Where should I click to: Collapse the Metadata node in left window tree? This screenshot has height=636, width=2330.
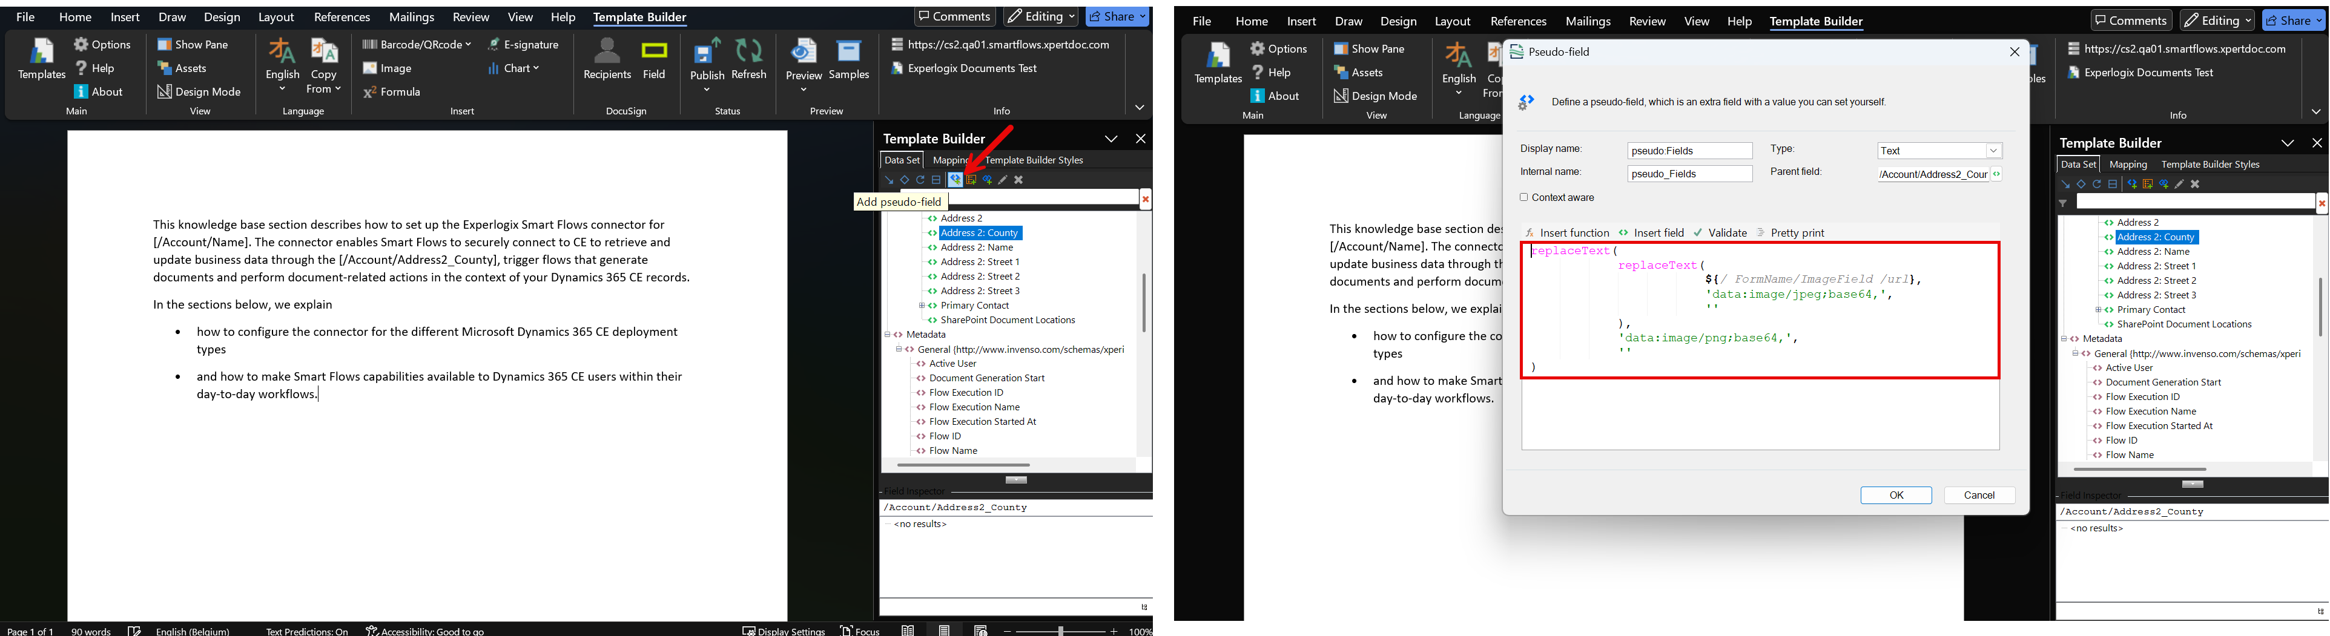(x=887, y=334)
